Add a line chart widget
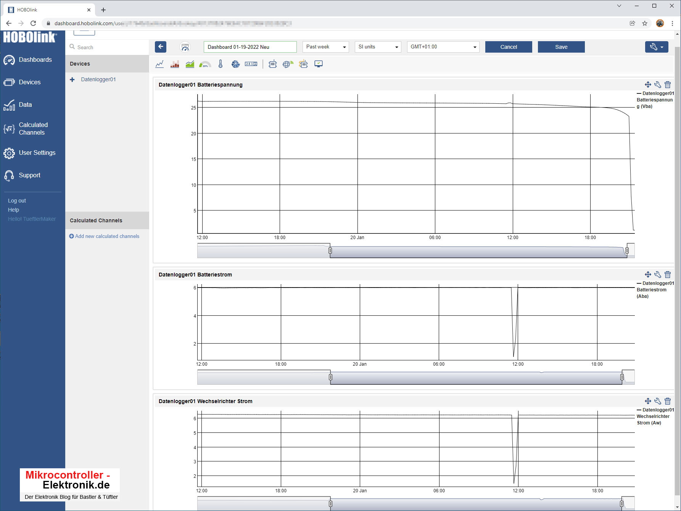Image resolution: width=681 pixels, height=511 pixels. tap(159, 64)
